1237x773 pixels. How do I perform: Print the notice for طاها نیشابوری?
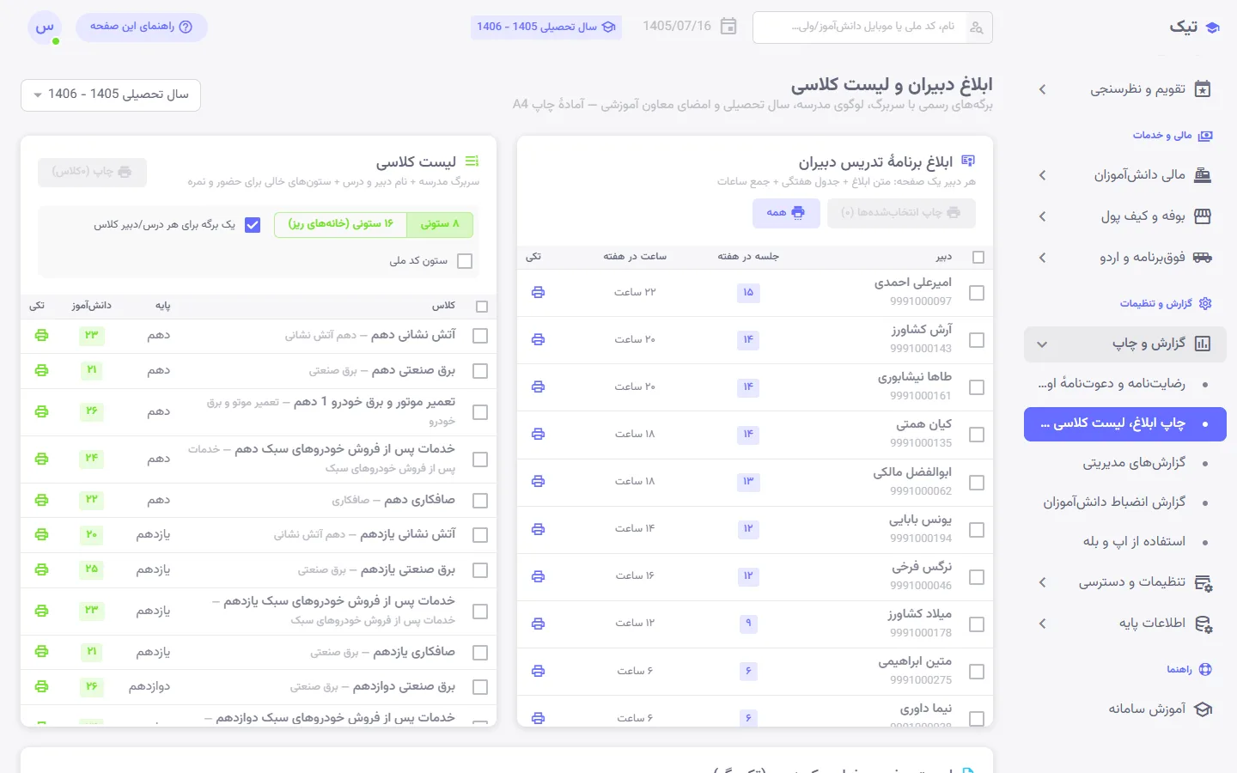point(538,387)
